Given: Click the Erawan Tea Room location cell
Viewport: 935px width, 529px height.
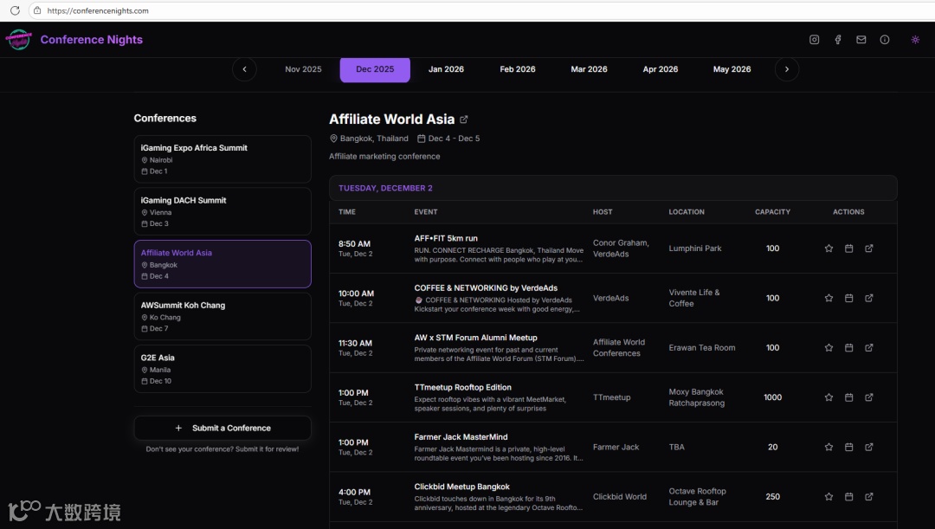Looking at the screenshot, I should click(x=702, y=348).
